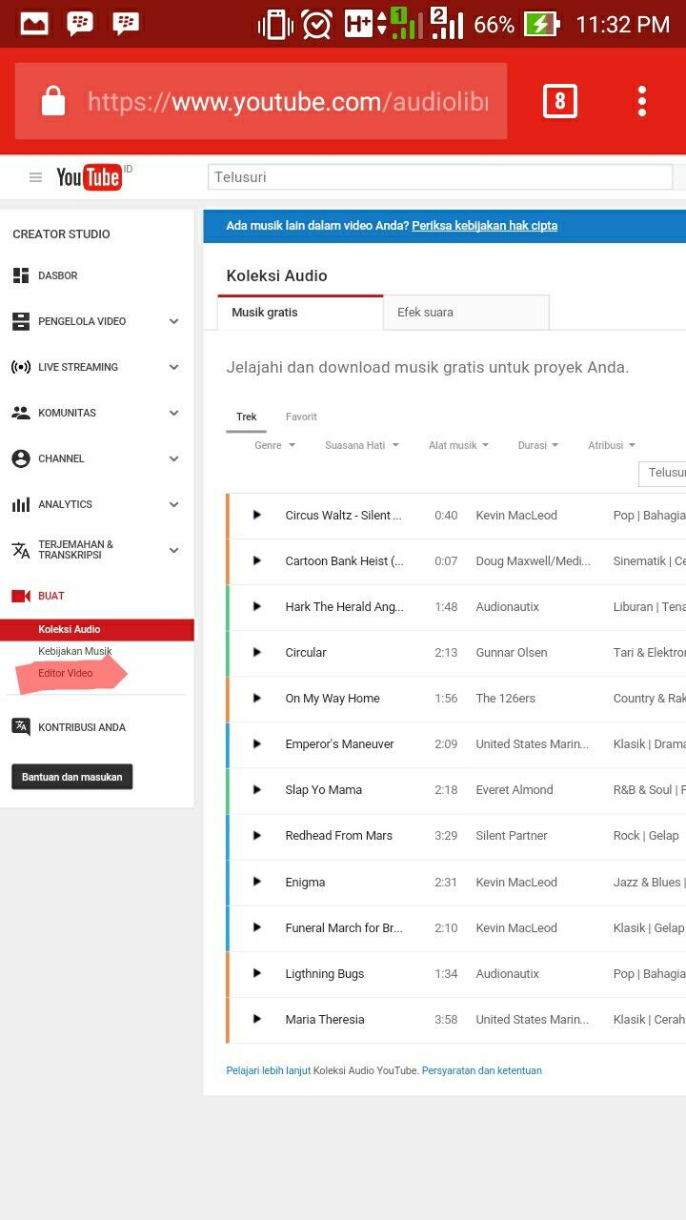Open the Suasana Hati filter dropdown

[x=362, y=445]
